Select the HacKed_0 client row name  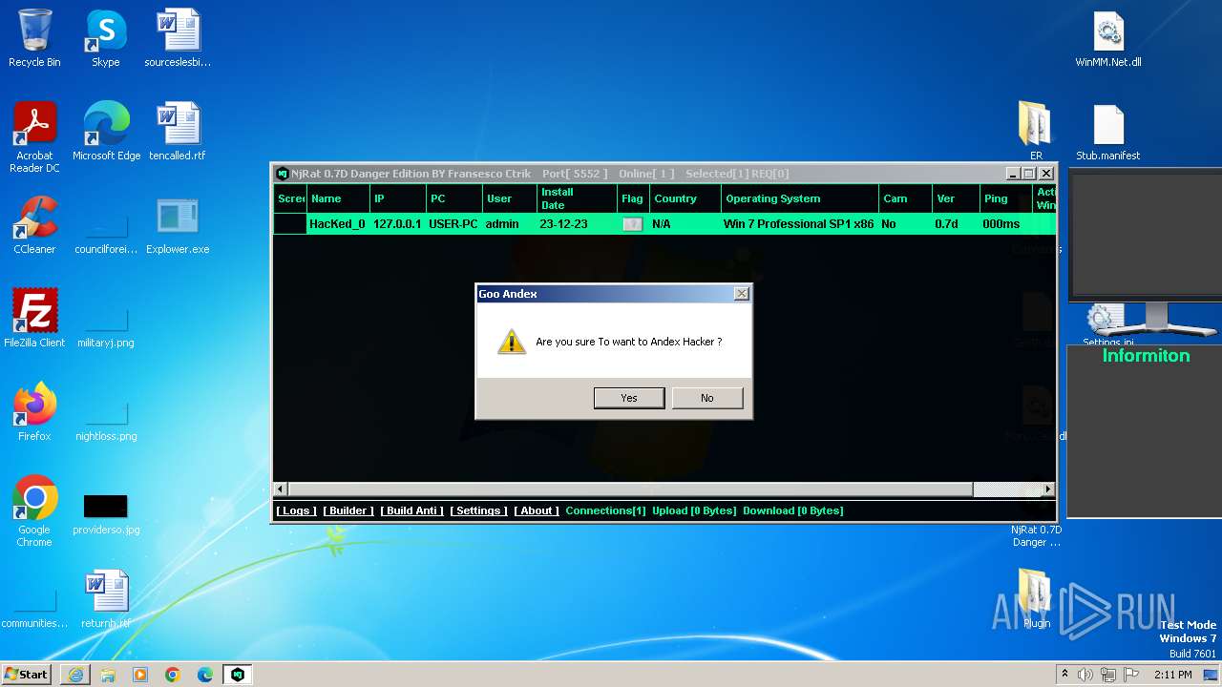337,224
